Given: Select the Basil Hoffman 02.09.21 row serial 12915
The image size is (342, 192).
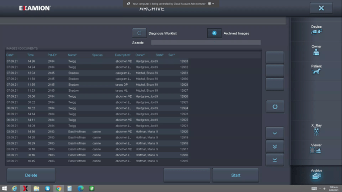Looking at the screenshot, I should pyautogui.click(x=97, y=161).
